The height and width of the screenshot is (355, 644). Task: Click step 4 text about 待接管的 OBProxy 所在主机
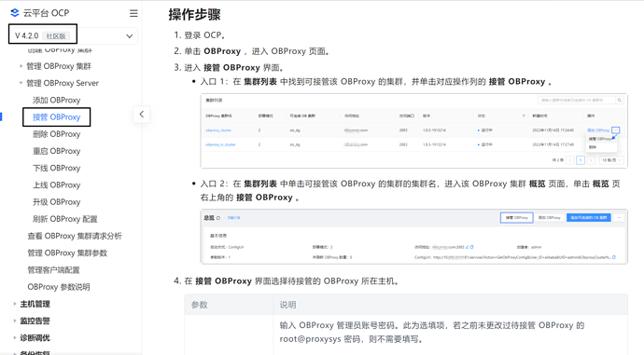tap(291, 281)
